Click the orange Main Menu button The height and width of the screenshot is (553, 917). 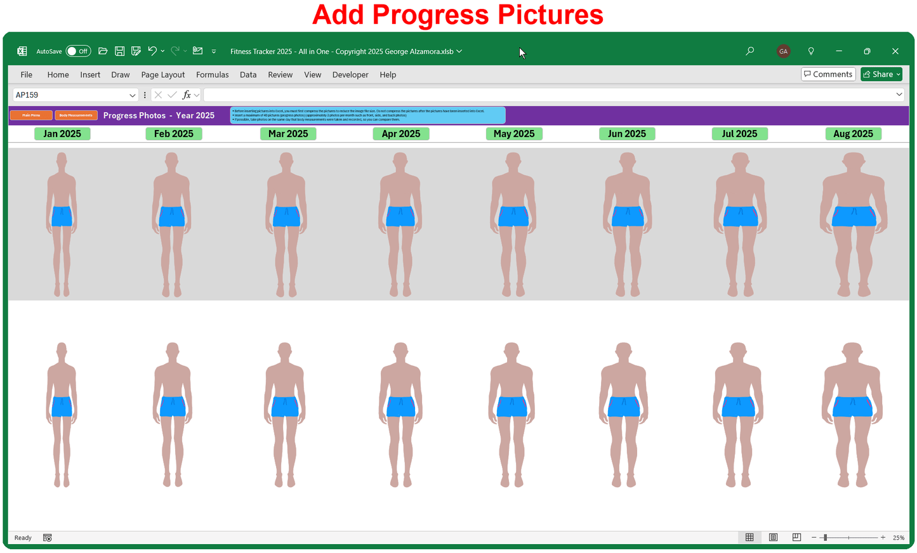(31, 115)
